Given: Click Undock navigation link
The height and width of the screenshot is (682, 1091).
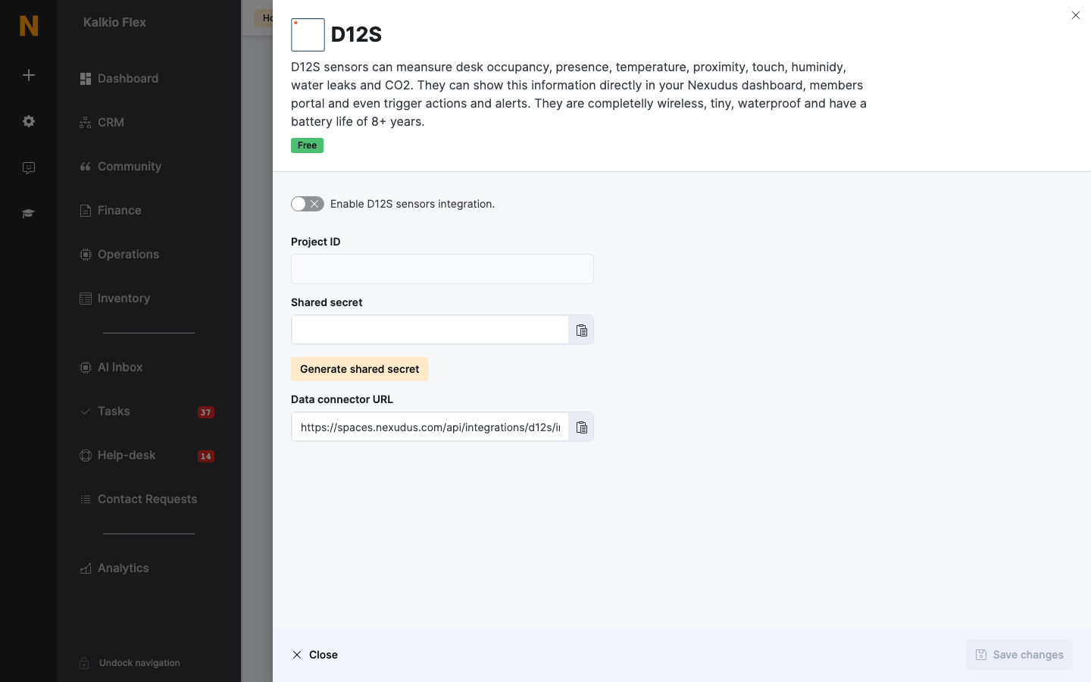Looking at the screenshot, I should click(x=139, y=663).
